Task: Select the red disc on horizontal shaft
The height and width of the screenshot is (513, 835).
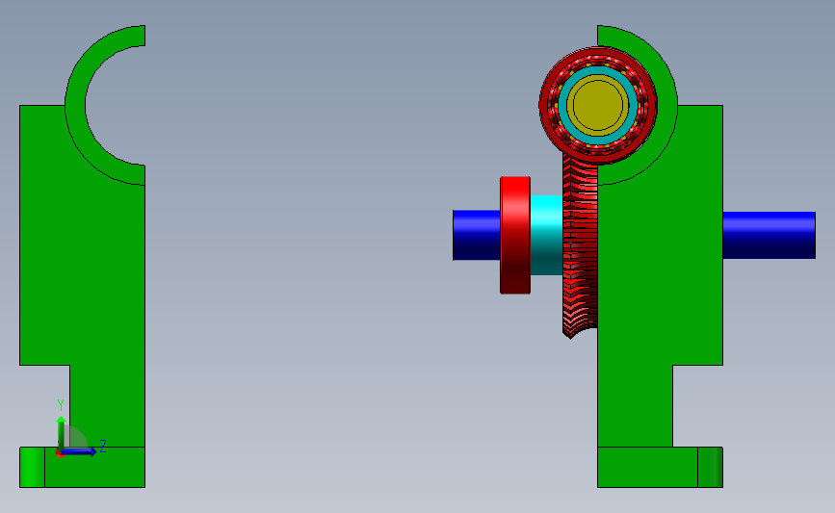Action: point(515,235)
